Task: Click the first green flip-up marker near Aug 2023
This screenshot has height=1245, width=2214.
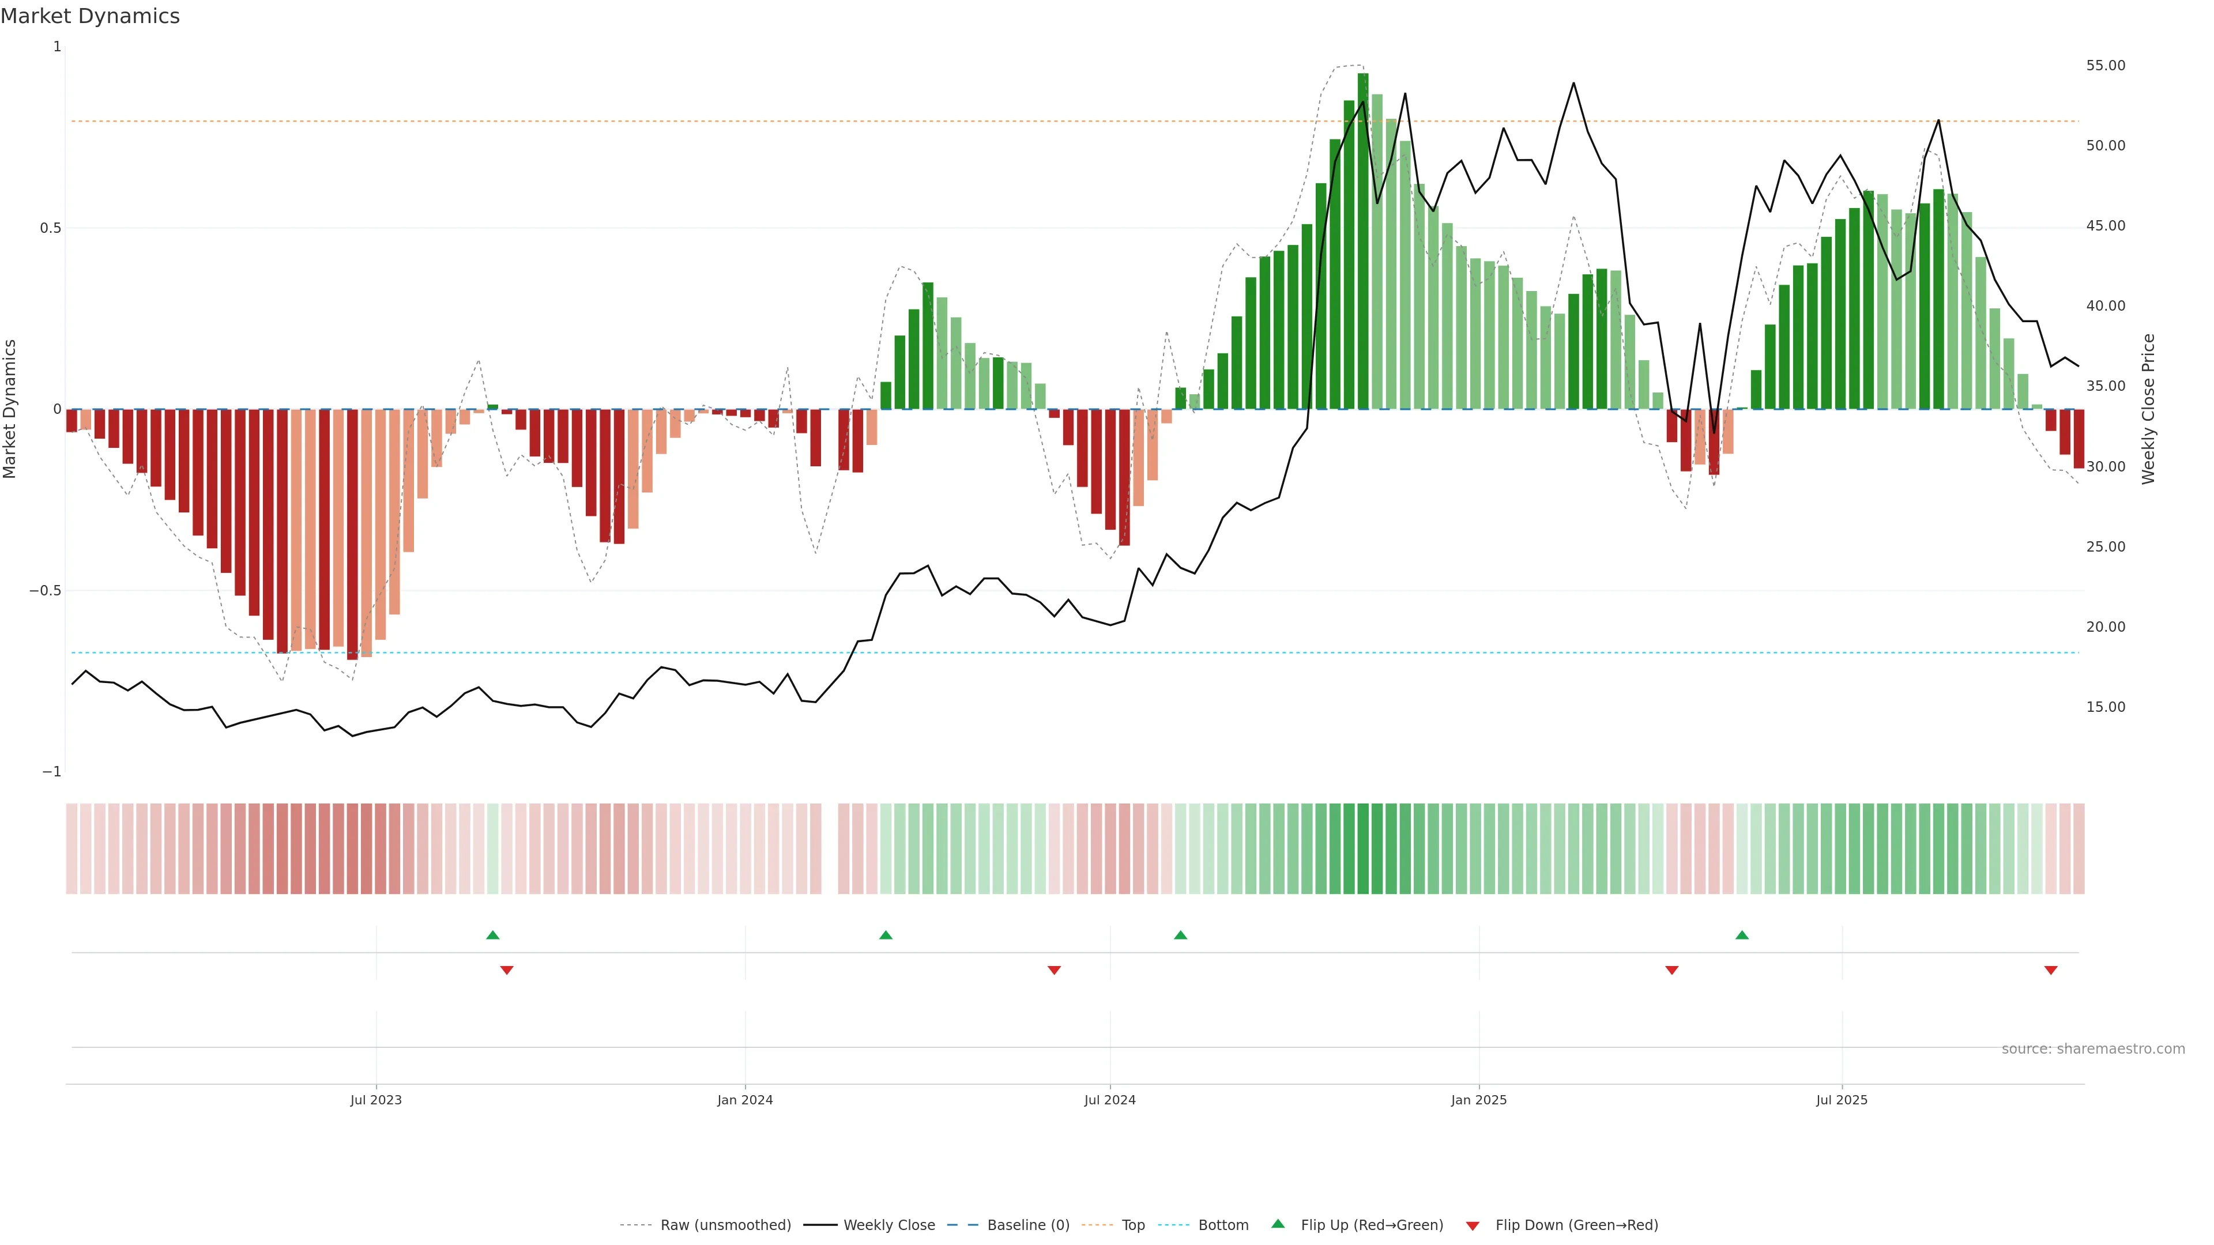Action: (492, 935)
